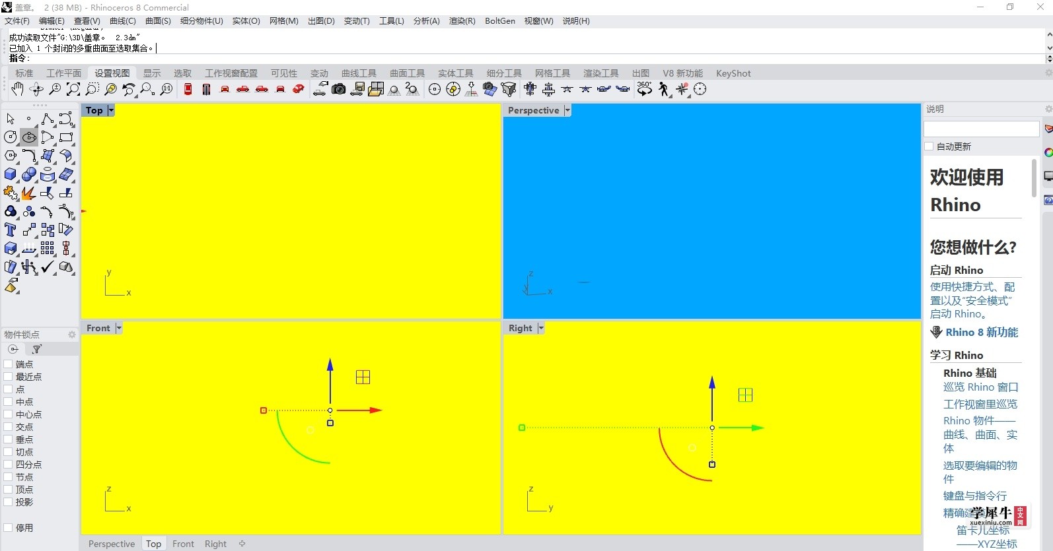Switch to the KeyShot toolbar tab
Viewport: 1053px width, 551px height.
click(x=733, y=73)
